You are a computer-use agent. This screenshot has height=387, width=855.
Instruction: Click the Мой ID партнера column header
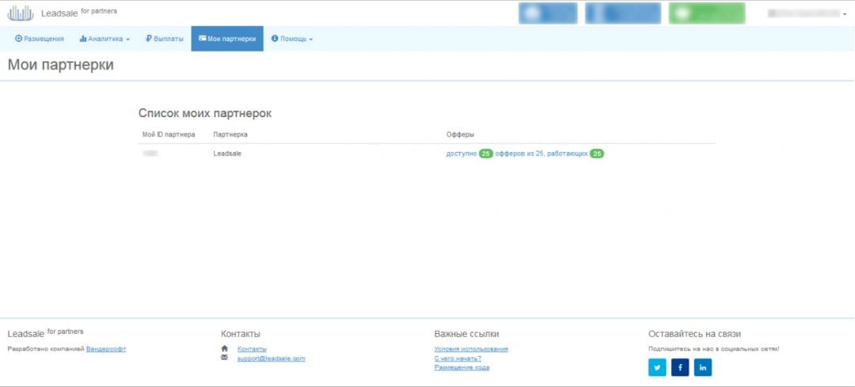point(169,134)
